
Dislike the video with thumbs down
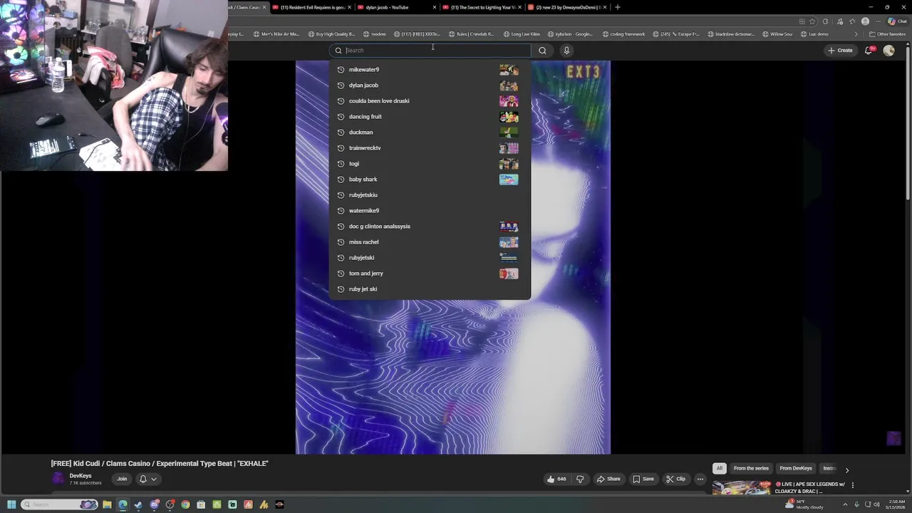pyautogui.click(x=580, y=479)
